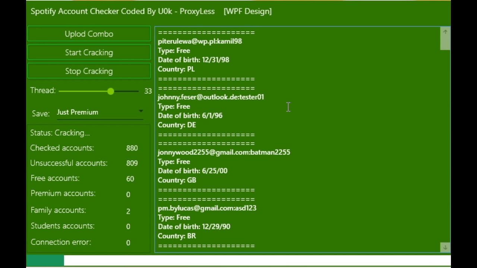
Task: Click the Save dropdown arrow
Action: click(141, 111)
